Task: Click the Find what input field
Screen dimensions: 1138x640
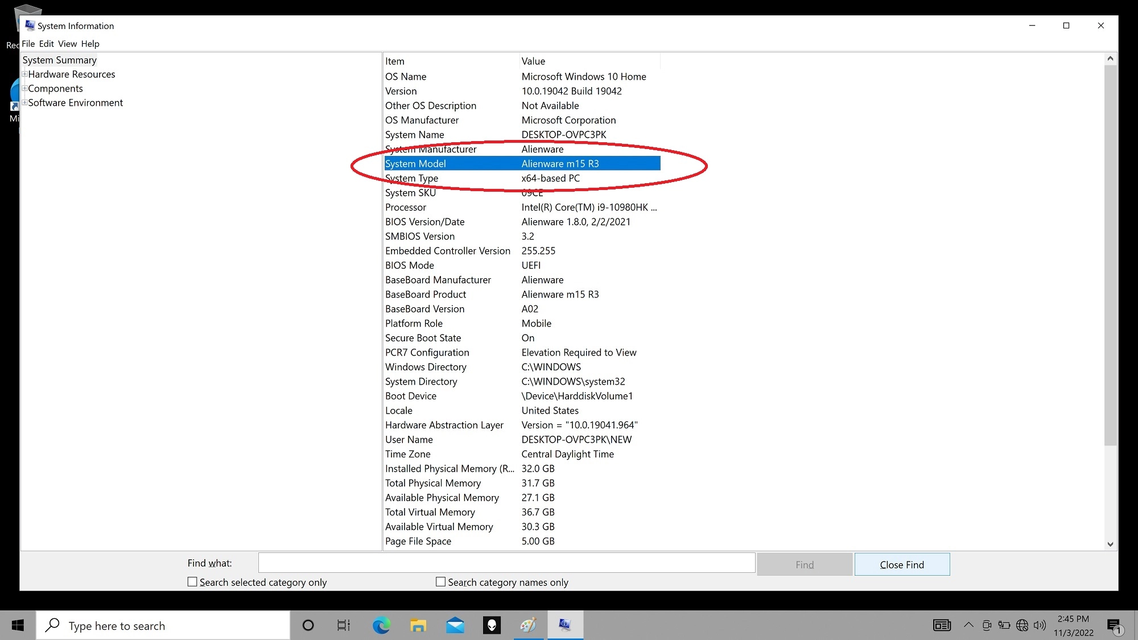Action: (x=506, y=563)
